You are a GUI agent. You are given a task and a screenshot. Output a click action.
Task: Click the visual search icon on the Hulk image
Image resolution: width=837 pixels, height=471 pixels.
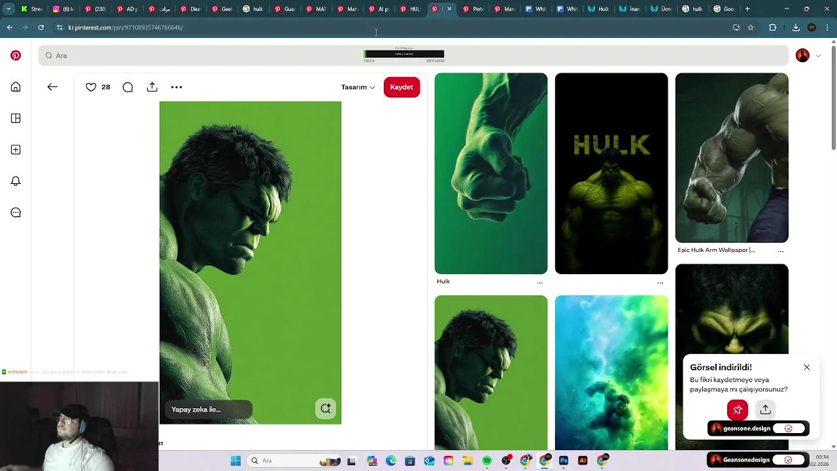tap(326, 409)
